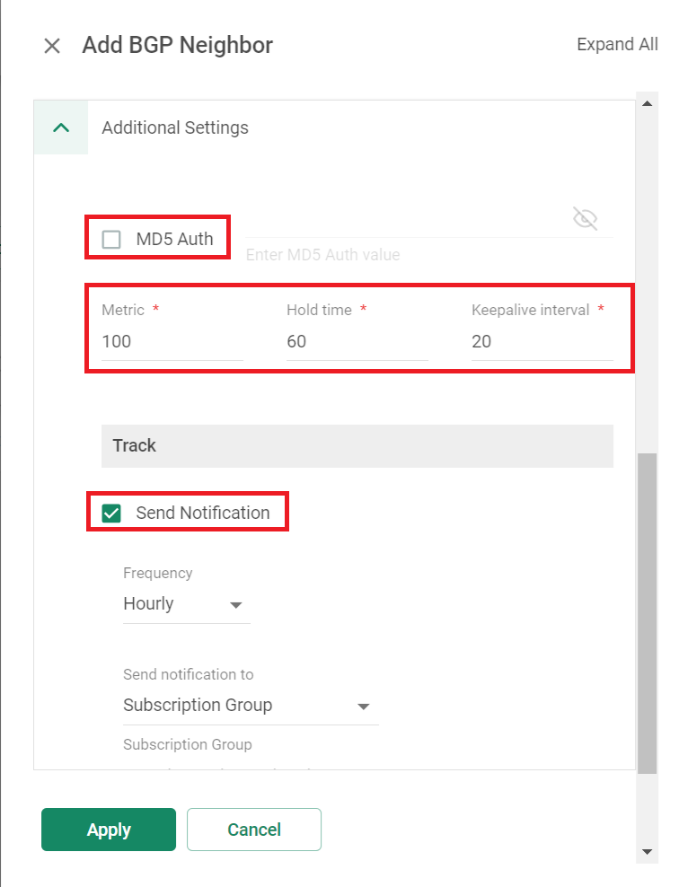Click the scrollbar up arrow
Viewport: 679px width, 887px height.
648,103
